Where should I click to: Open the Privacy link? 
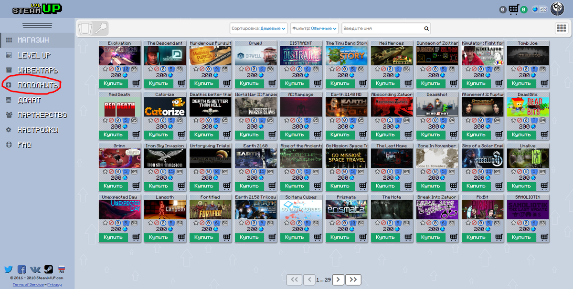click(x=54, y=284)
